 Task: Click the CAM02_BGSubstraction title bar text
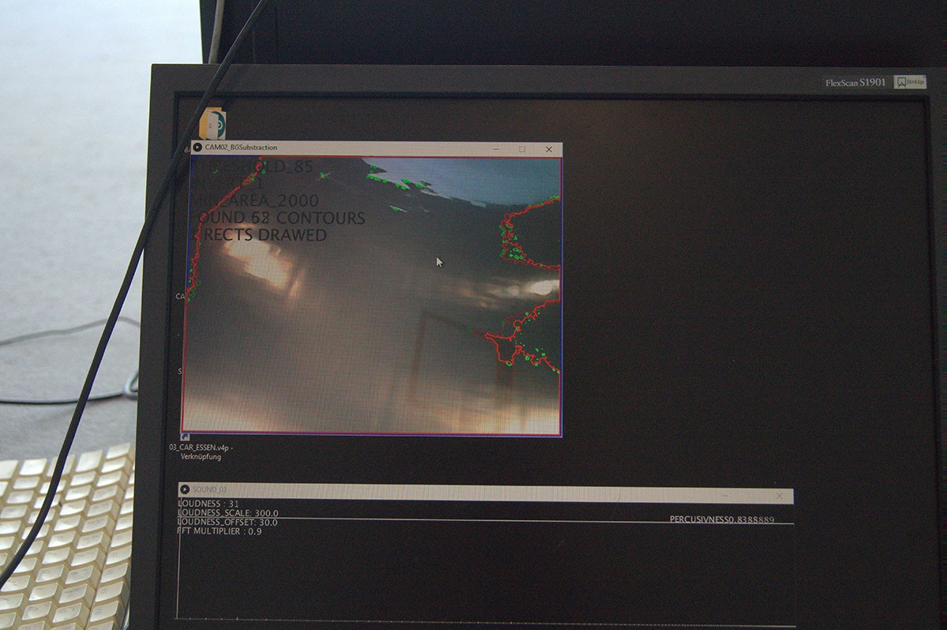[x=241, y=148]
